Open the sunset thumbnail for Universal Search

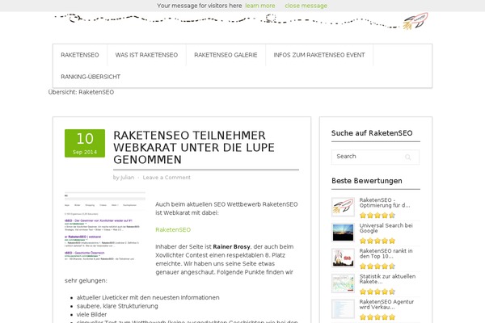[x=343, y=232]
